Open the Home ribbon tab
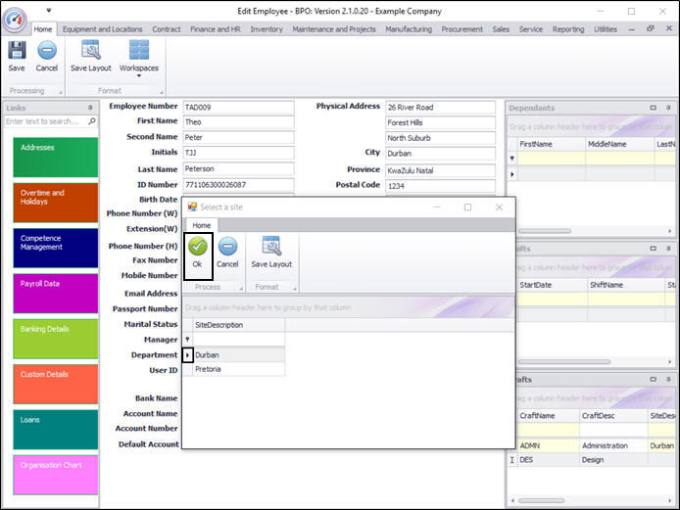This screenshot has height=510, width=680. point(43,29)
